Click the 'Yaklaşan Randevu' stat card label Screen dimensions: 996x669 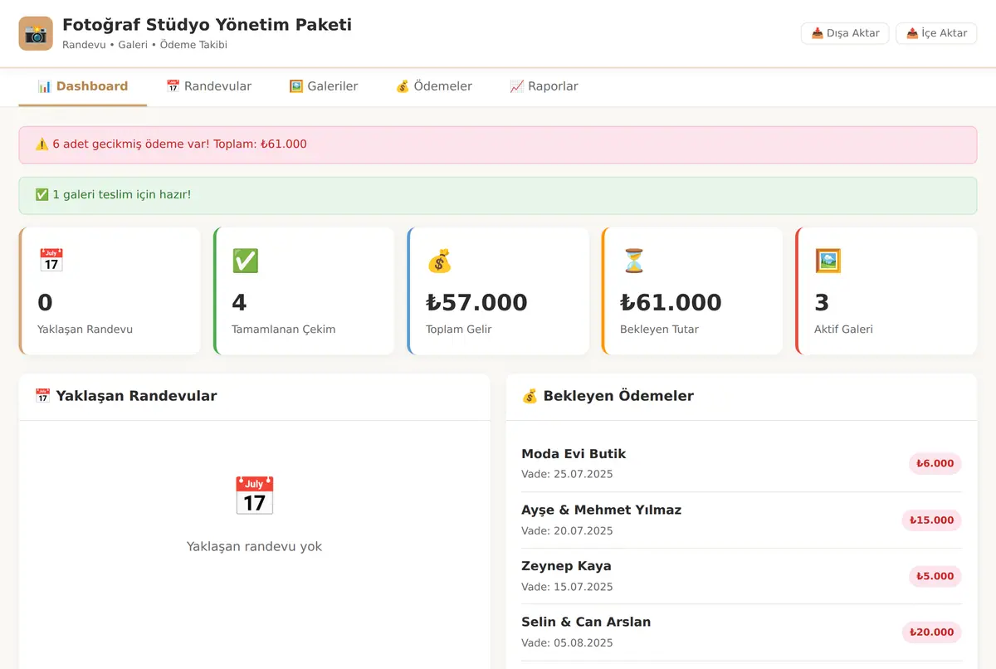[85, 330]
